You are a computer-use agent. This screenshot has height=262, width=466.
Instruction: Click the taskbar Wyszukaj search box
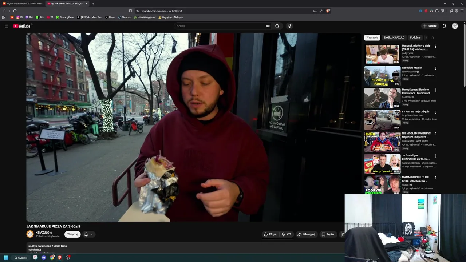(x=21, y=258)
